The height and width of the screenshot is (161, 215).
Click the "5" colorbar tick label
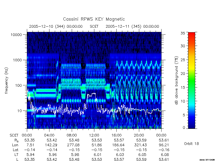(x=184, y=115)
